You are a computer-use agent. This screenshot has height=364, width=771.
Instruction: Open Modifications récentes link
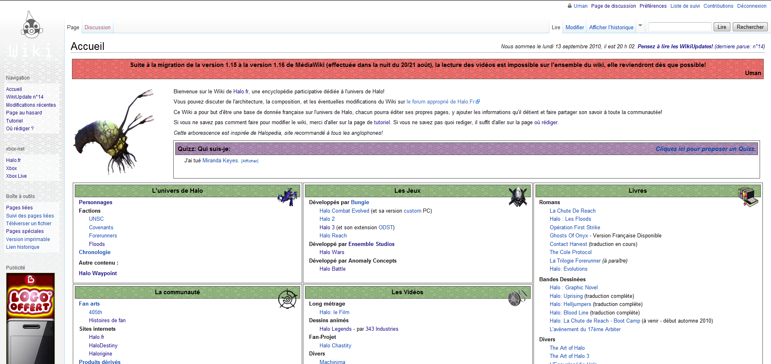pos(31,105)
